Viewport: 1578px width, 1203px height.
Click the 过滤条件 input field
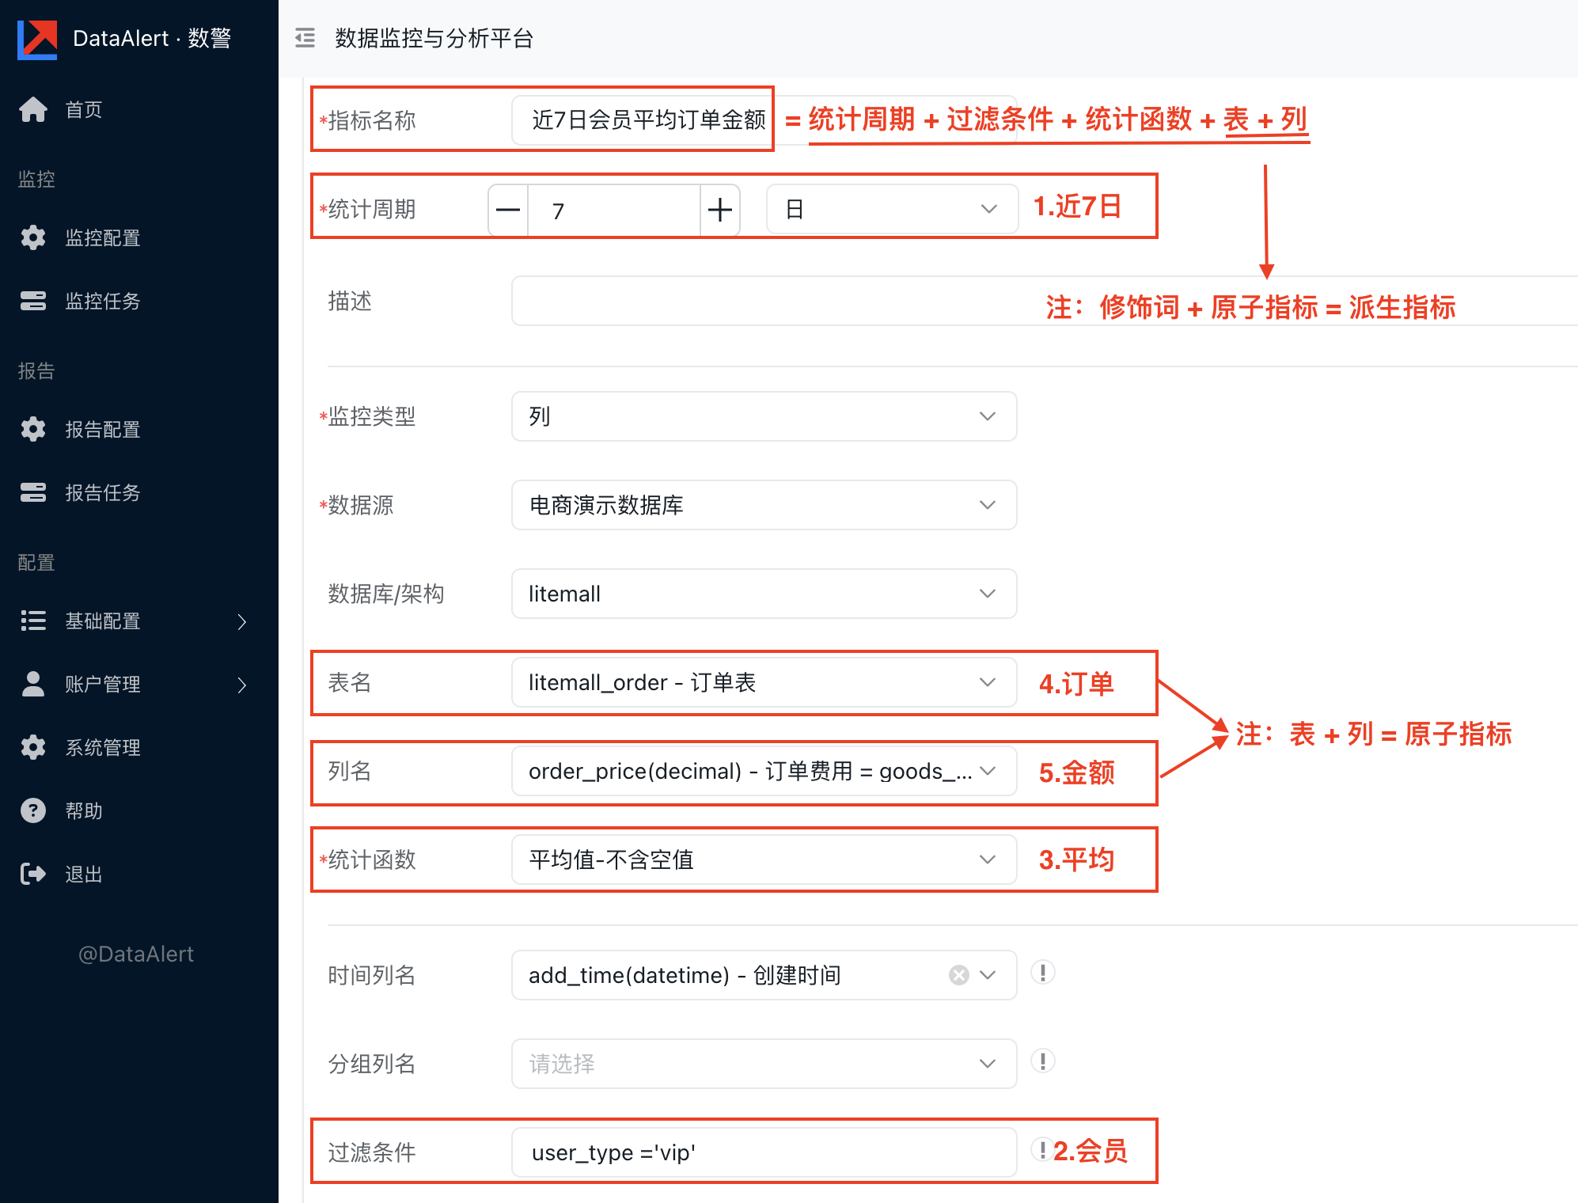[764, 1152]
